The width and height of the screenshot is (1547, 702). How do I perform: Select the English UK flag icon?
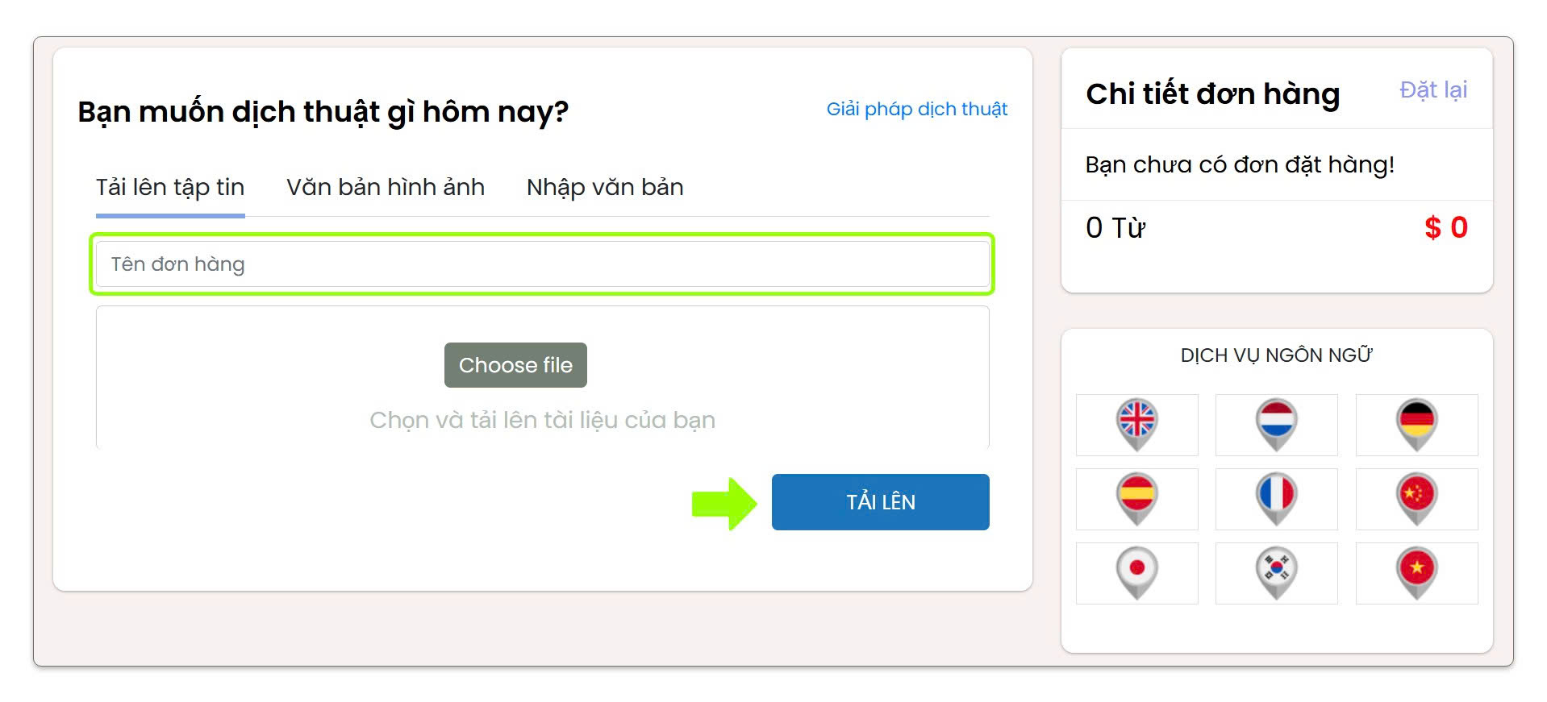(x=1136, y=424)
